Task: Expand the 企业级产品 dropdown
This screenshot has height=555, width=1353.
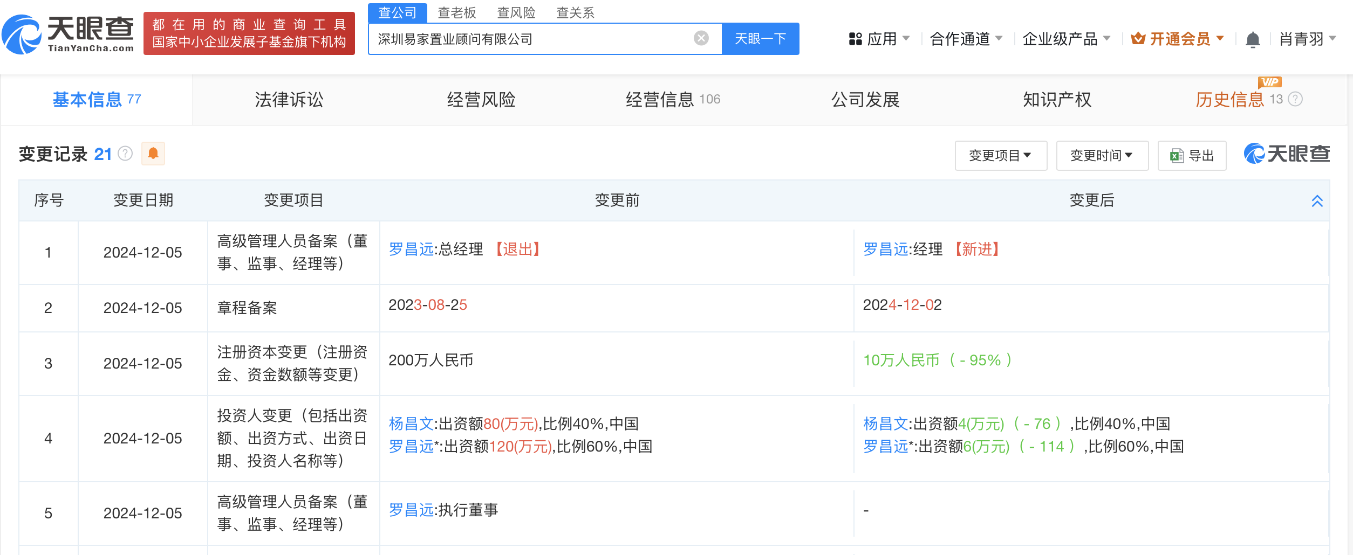Action: coord(1067,39)
